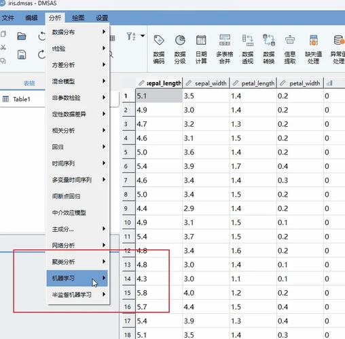
Task: Expand the 多变量时间序列 submenu
Action: click(78, 180)
